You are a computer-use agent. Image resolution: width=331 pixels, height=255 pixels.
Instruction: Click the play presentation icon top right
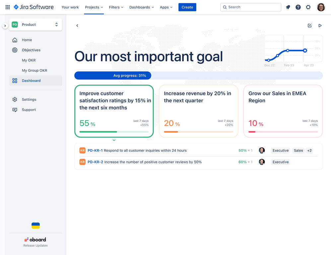(x=320, y=25)
